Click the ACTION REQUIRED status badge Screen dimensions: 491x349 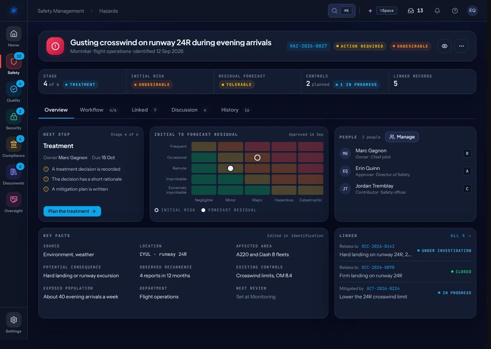point(360,46)
